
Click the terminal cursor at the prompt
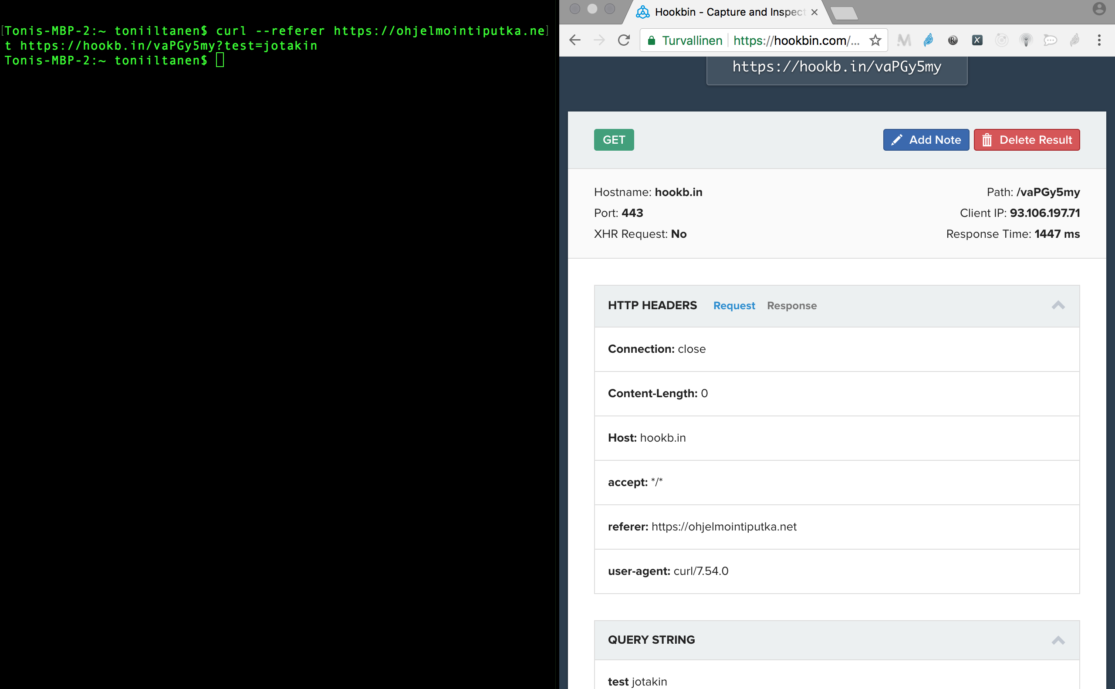click(x=220, y=60)
